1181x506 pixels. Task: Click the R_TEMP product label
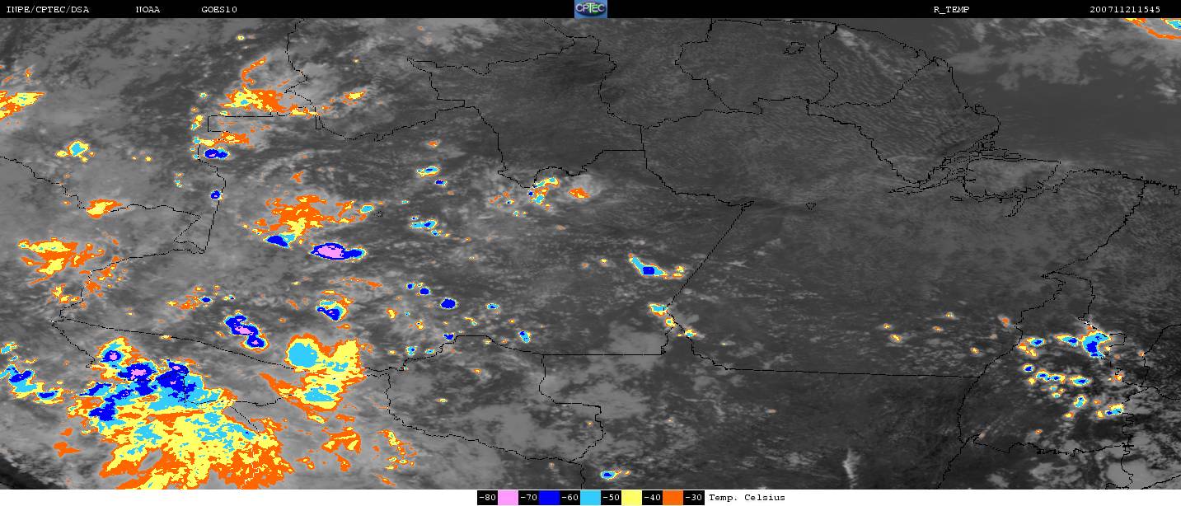[951, 9]
